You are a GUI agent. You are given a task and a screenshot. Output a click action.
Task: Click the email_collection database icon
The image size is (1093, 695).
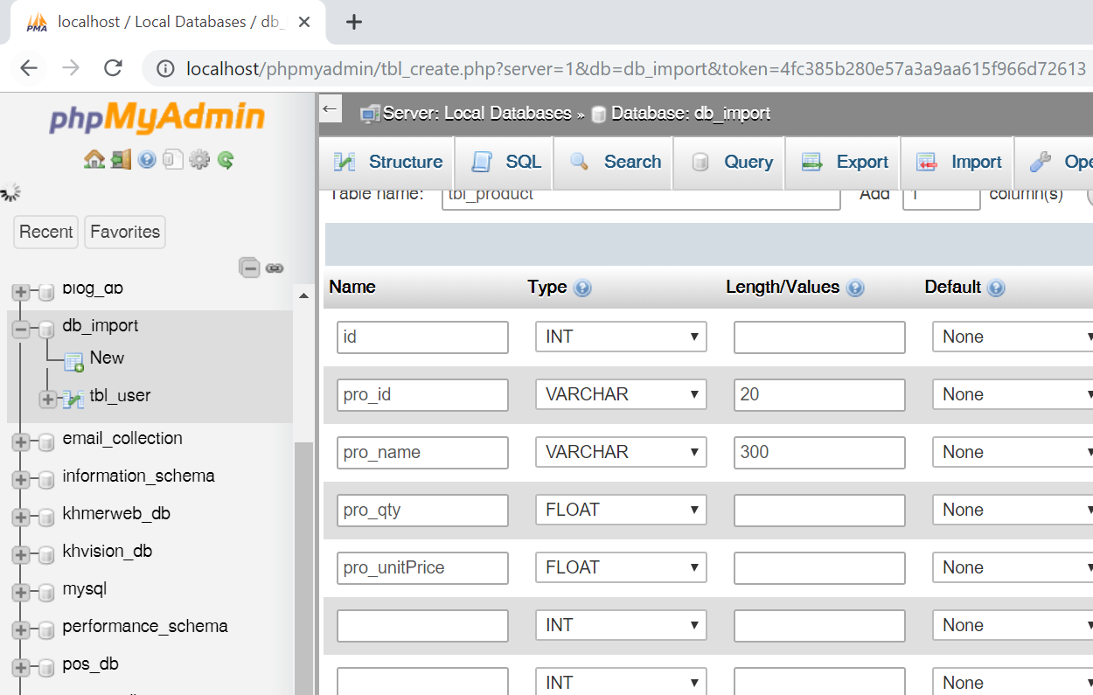click(x=46, y=441)
